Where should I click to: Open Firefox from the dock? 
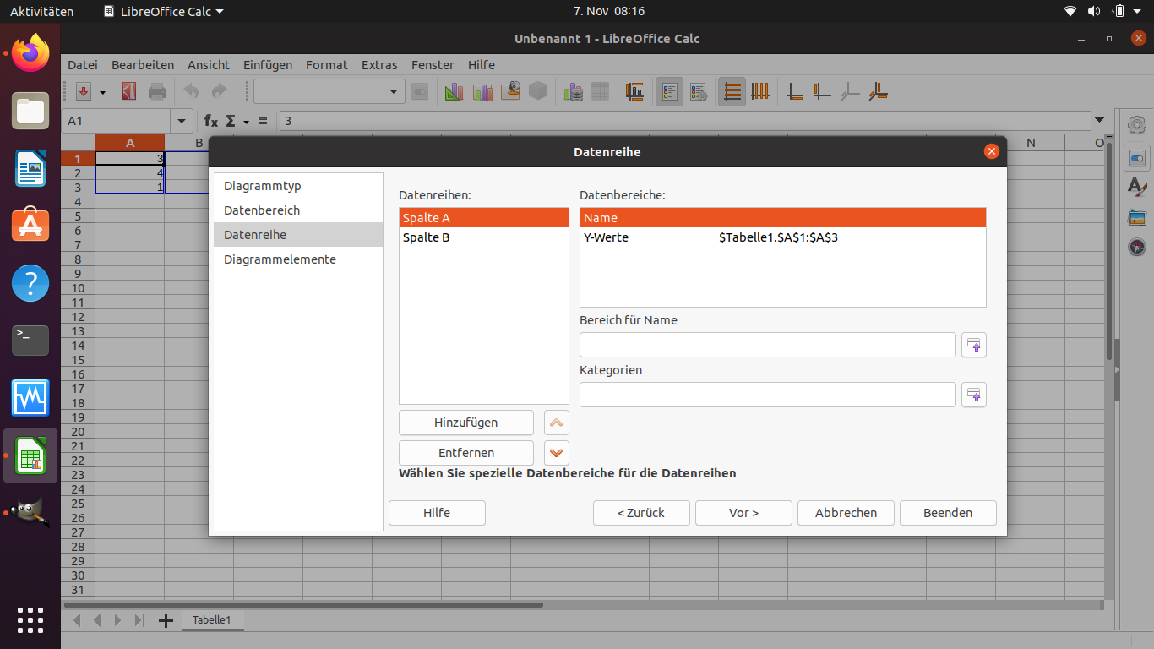tap(30, 52)
